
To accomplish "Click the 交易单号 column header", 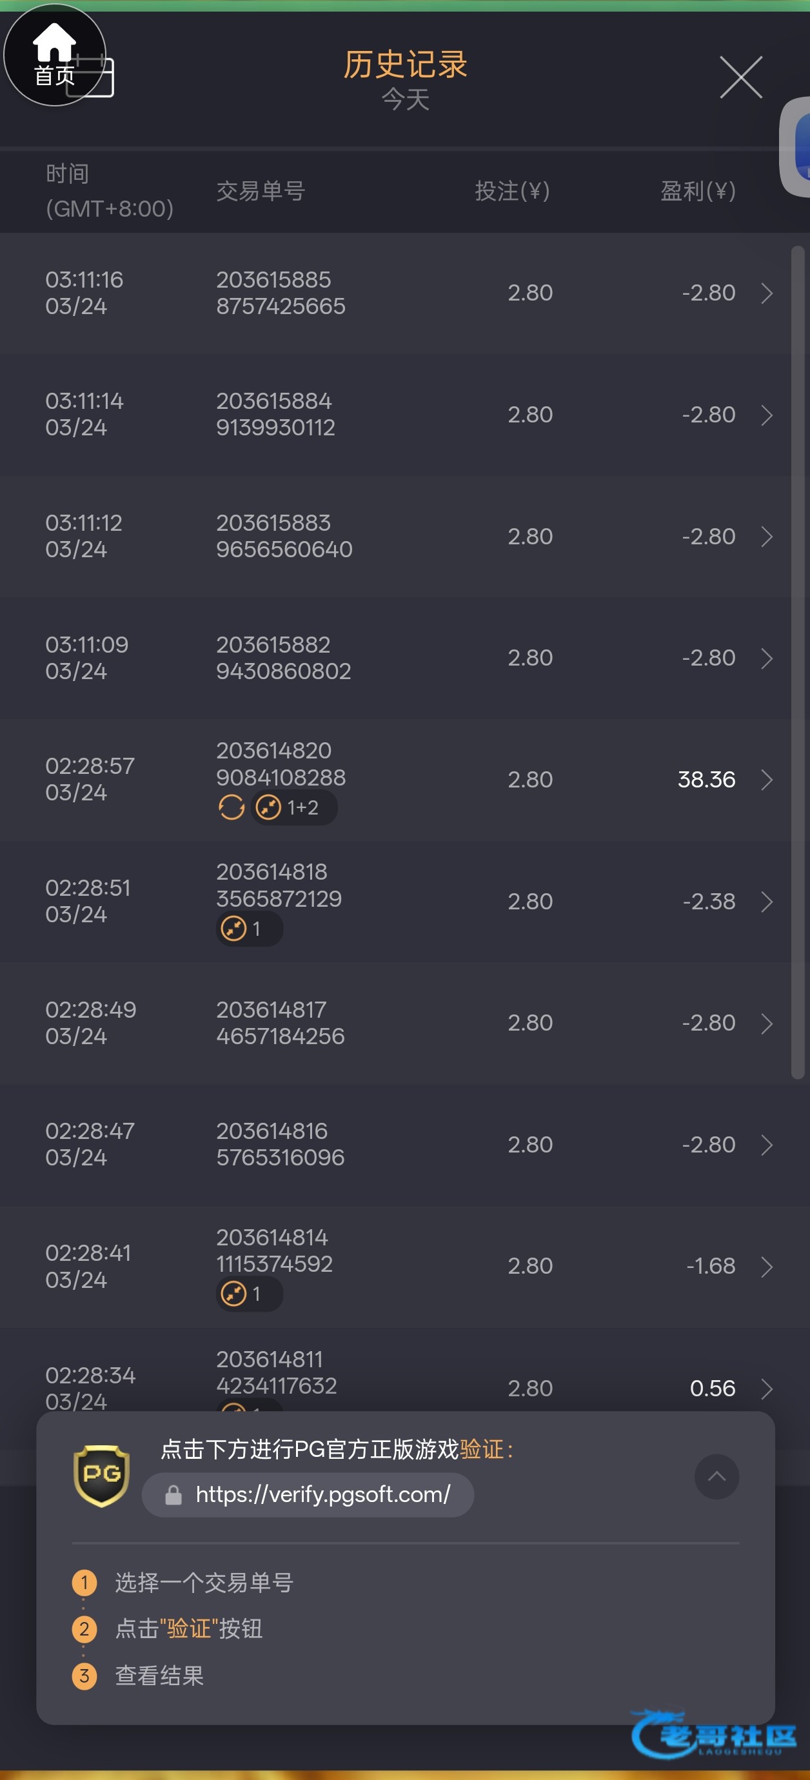I will pyautogui.click(x=261, y=191).
